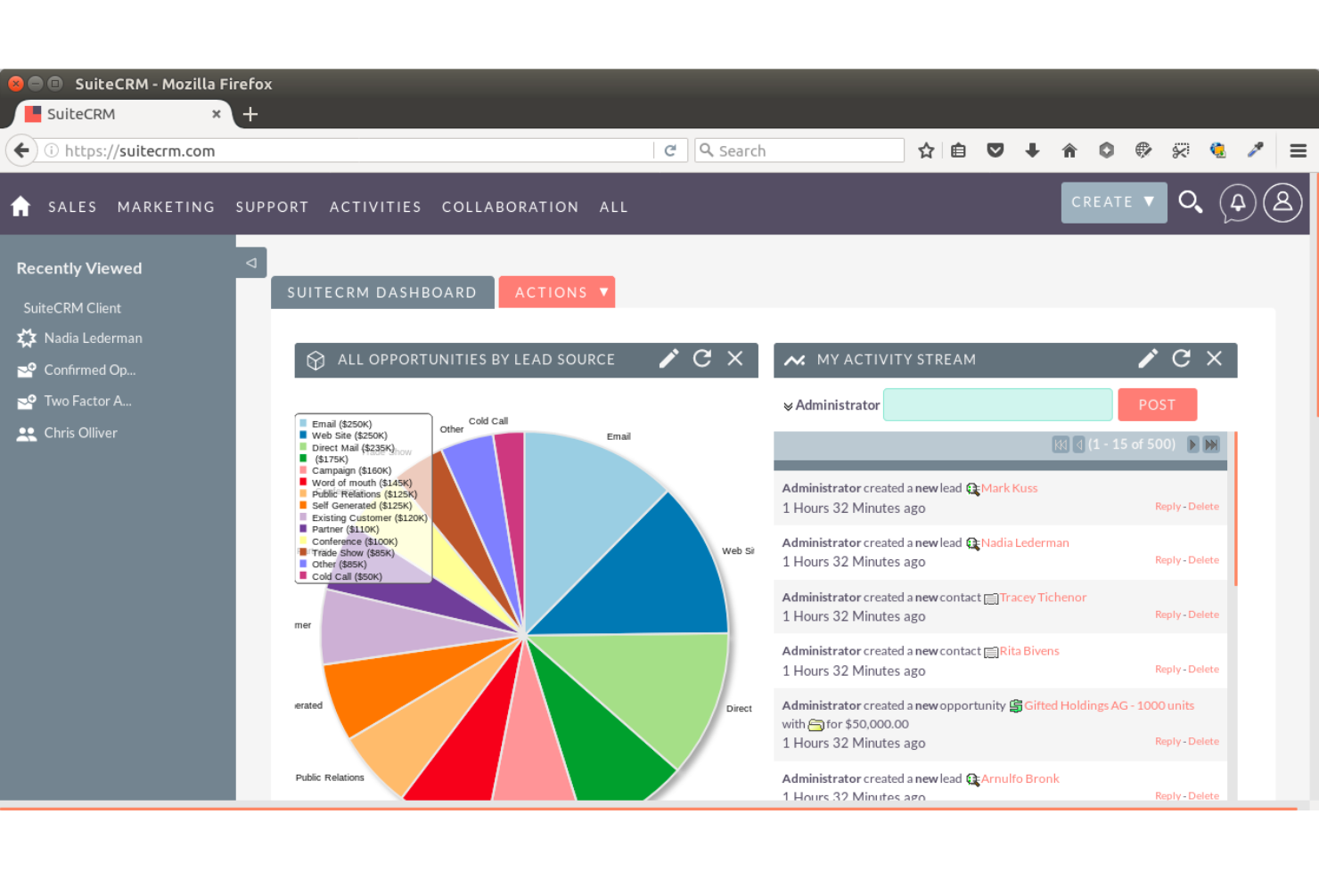Open the Rita Bivens contact link
This screenshot has width=1319, height=879.
point(1029,651)
